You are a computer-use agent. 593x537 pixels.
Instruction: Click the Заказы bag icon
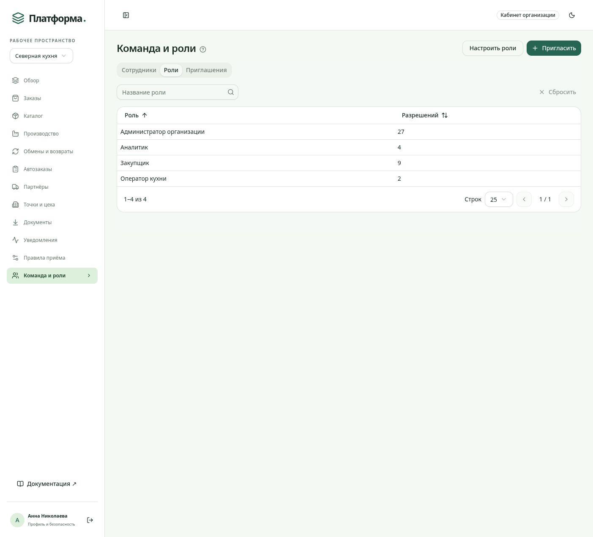tap(16, 98)
